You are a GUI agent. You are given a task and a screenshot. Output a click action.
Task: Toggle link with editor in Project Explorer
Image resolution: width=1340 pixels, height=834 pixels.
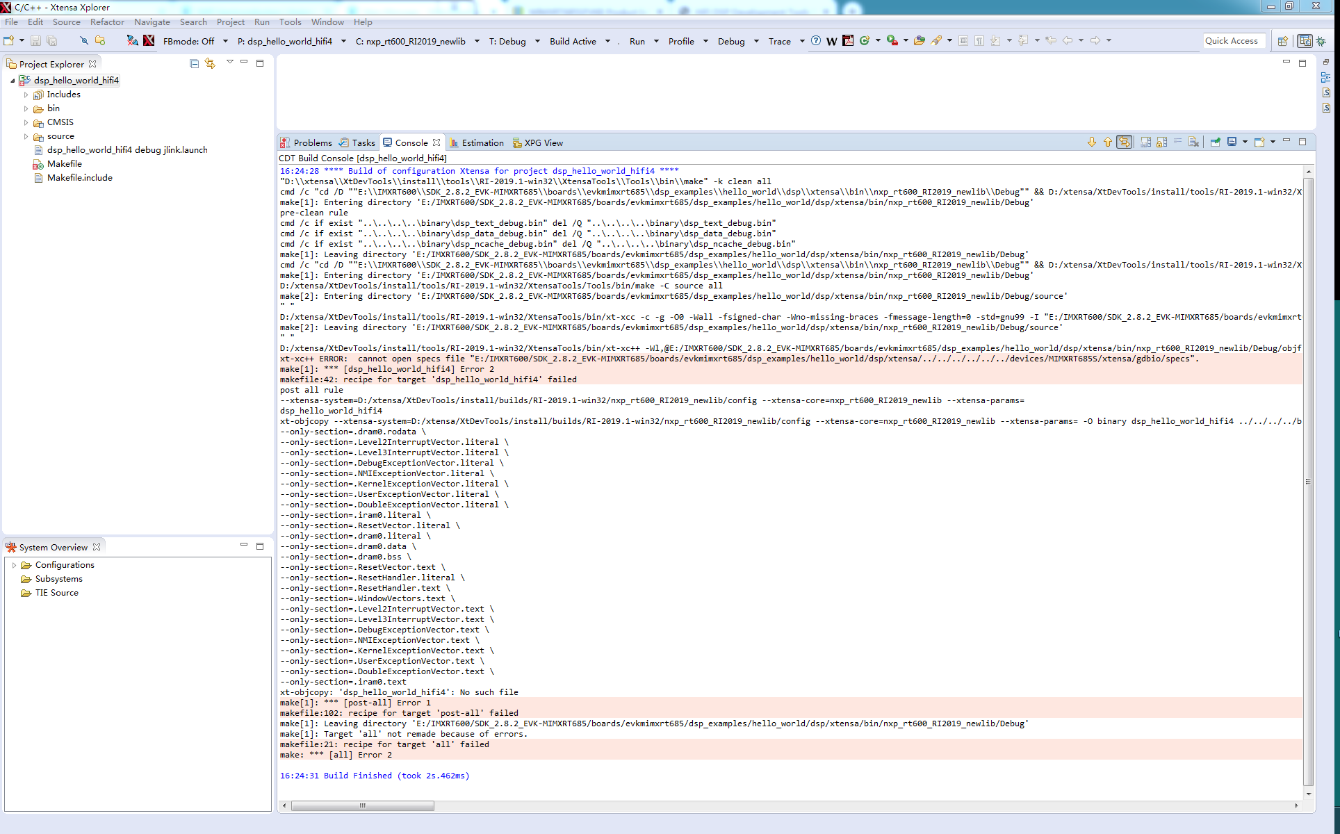tap(210, 63)
